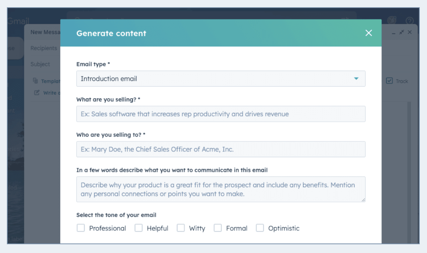Image resolution: width=427 pixels, height=253 pixels.
Task: Focus the 'What are you selling?' field
Action: (x=221, y=114)
